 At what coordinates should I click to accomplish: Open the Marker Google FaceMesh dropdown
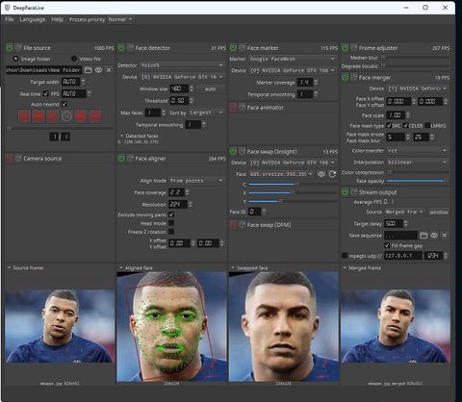292,59
